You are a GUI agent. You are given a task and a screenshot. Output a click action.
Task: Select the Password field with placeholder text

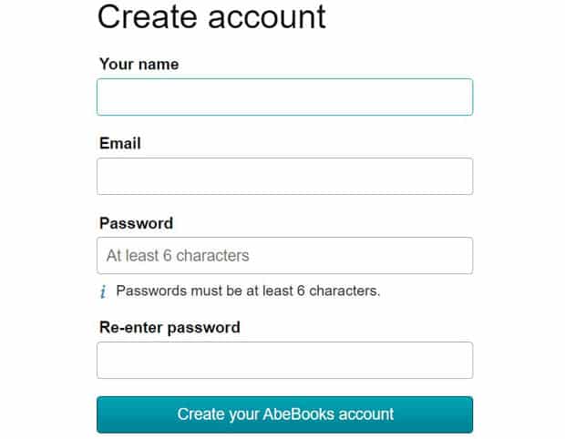click(284, 255)
